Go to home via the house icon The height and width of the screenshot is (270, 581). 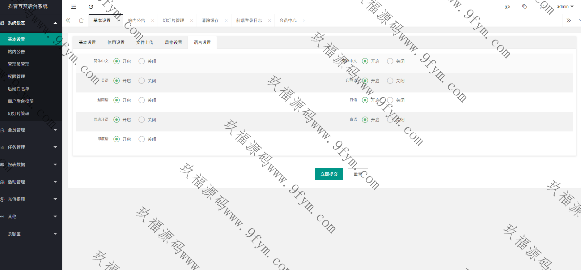pyautogui.click(x=81, y=20)
